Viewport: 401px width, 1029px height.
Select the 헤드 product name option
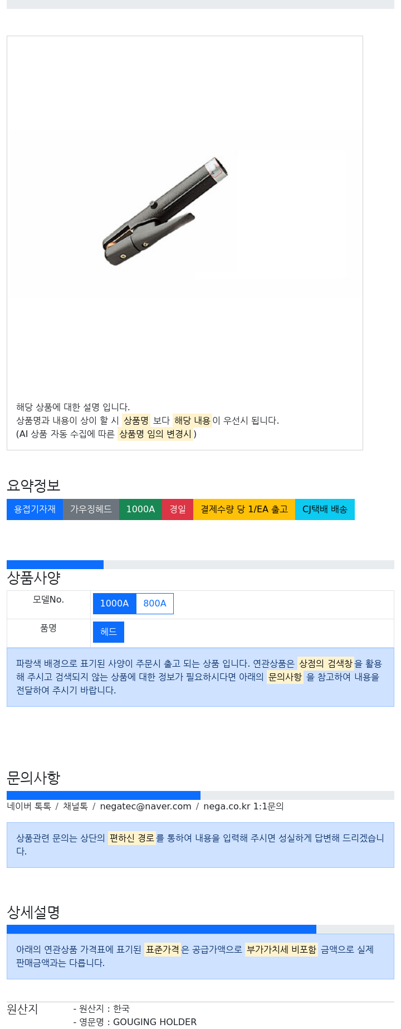click(109, 632)
